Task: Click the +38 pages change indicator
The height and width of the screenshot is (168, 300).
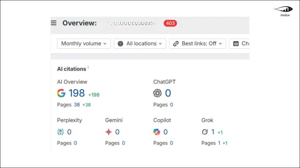Action: [x=86, y=105]
